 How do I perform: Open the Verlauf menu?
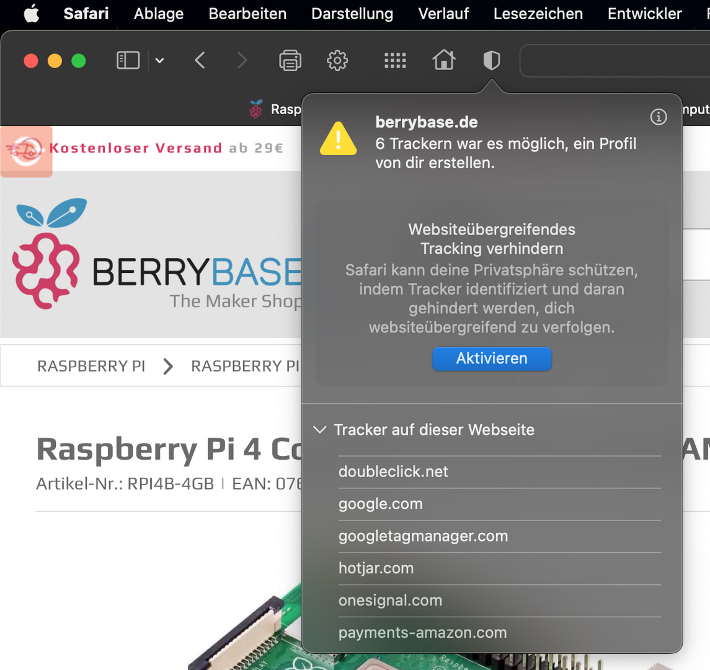pyautogui.click(x=443, y=14)
